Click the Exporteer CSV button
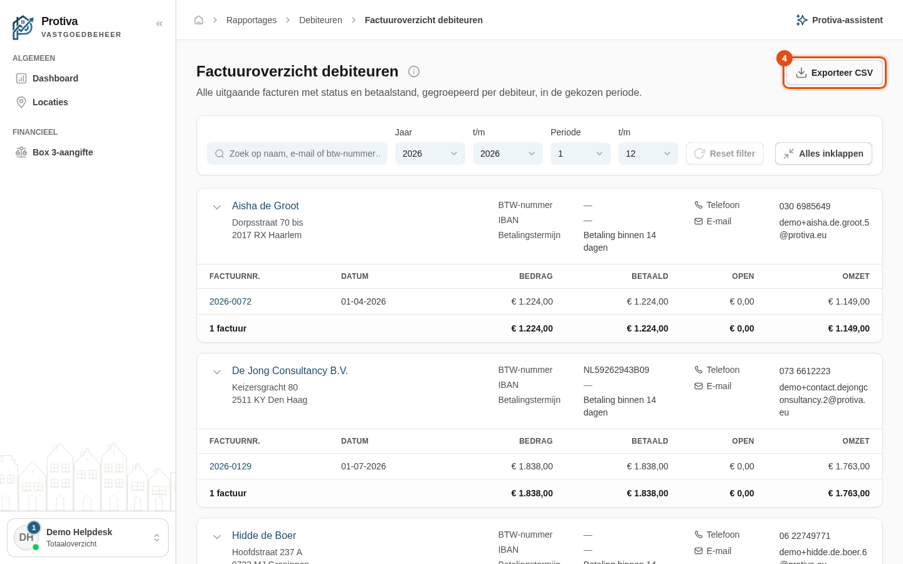Viewport: 903px width, 564px height. click(x=835, y=73)
